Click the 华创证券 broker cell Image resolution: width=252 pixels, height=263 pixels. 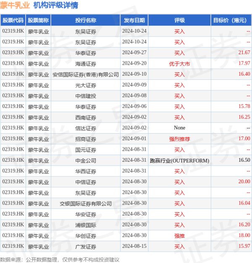coord(86,236)
